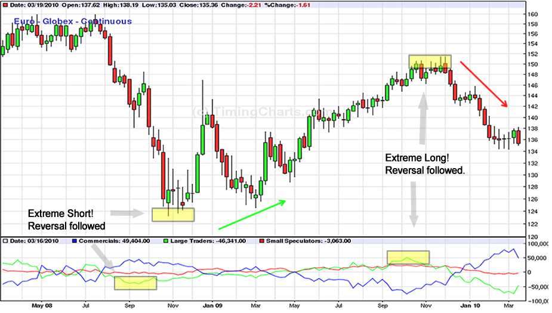
Task: Select the yellow highlight box at the price low
Action: 172,215
